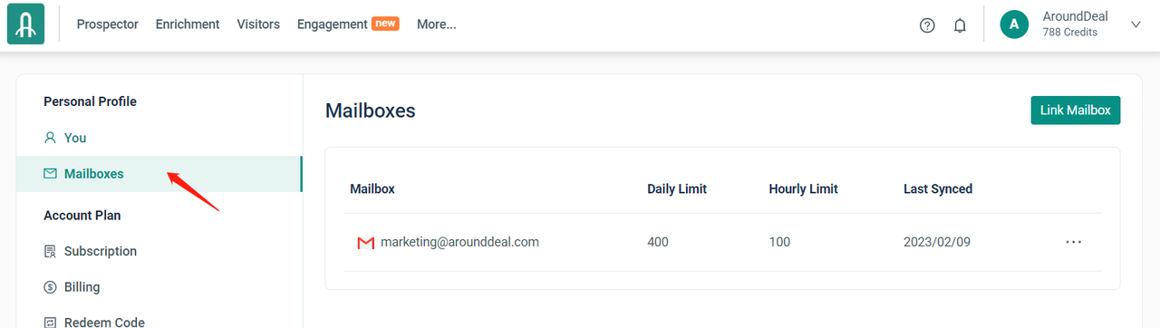Expand the AroundDeal account dropdown chevron
1160x328 pixels.
1136,24
